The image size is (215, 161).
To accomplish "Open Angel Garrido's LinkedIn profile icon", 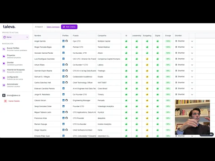I will [63, 41].
